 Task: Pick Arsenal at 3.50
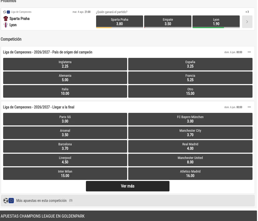[65, 133]
